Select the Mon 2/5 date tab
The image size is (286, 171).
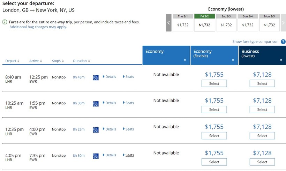pos(269,23)
